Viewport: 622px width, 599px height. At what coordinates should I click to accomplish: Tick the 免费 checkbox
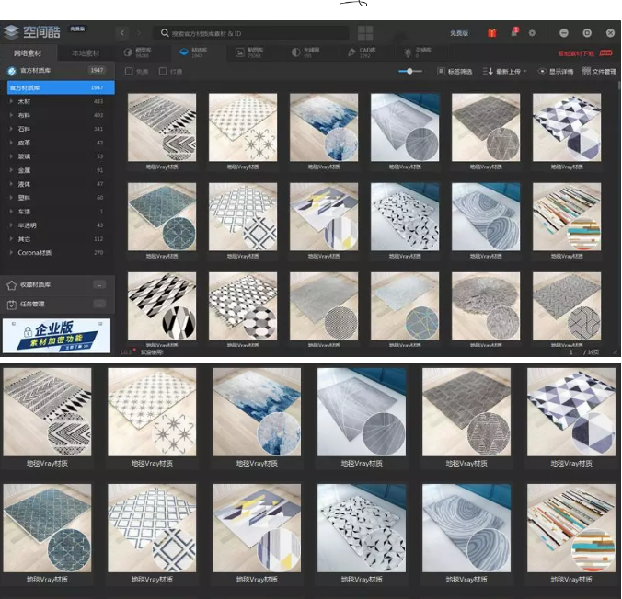(129, 72)
